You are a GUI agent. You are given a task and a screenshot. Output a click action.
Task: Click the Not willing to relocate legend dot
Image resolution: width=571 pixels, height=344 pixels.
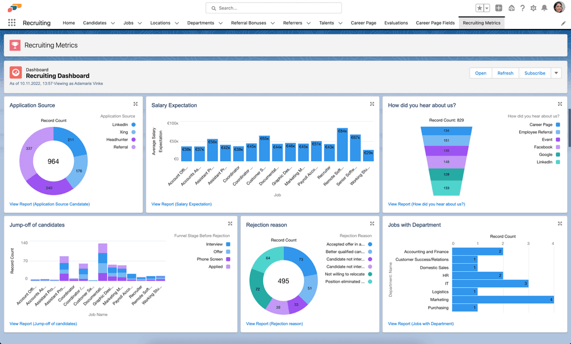point(370,274)
